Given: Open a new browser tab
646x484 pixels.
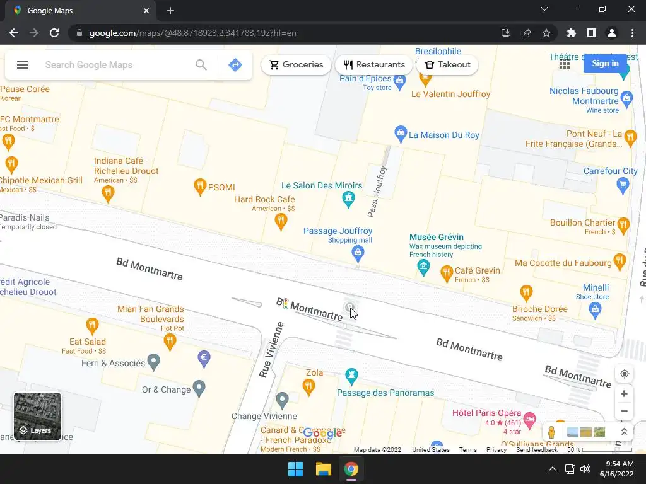Looking at the screenshot, I should [x=170, y=11].
